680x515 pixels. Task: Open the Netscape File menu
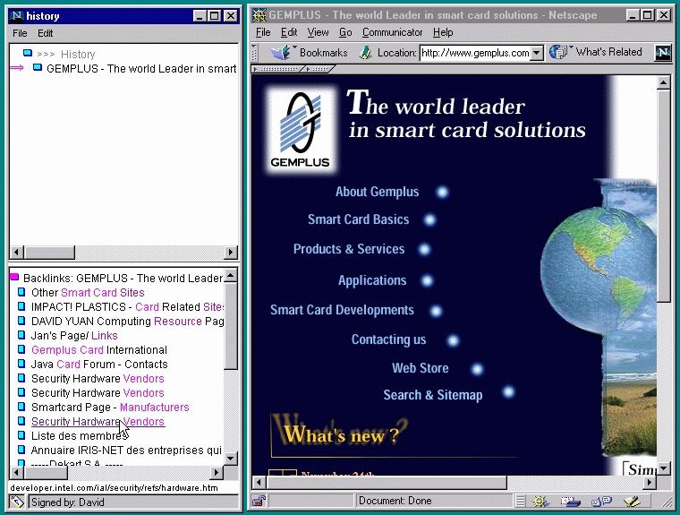click(263, 32)
